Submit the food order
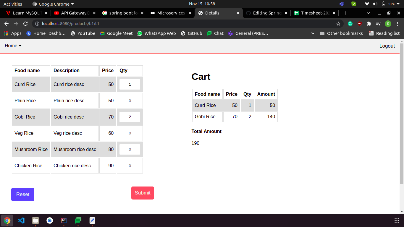Image resolution: width=404 pixels, height=227 pixels. [x=143, y=193]
